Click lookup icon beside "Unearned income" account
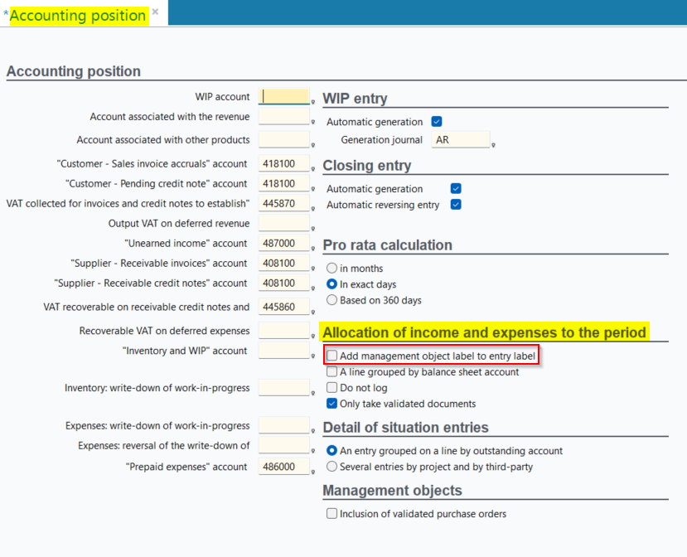This screenshot has height=557, width=687. [x=313, y=249]
